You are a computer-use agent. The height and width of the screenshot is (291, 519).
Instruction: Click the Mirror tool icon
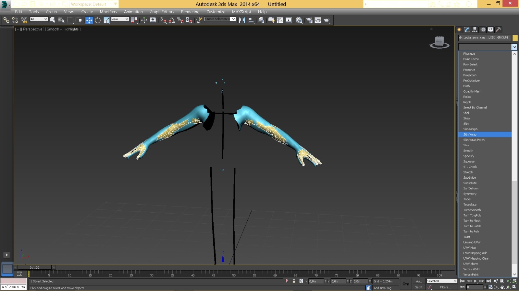(x=242, y=20)
